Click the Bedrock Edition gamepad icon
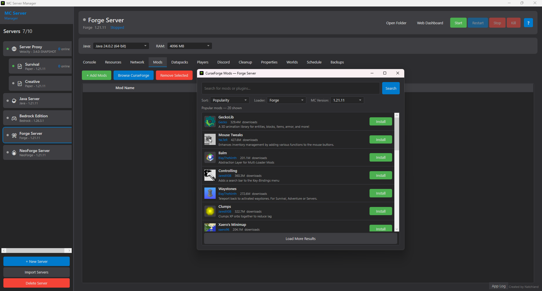The height and width of the screenshot is (291, 542). coord(14,118)
